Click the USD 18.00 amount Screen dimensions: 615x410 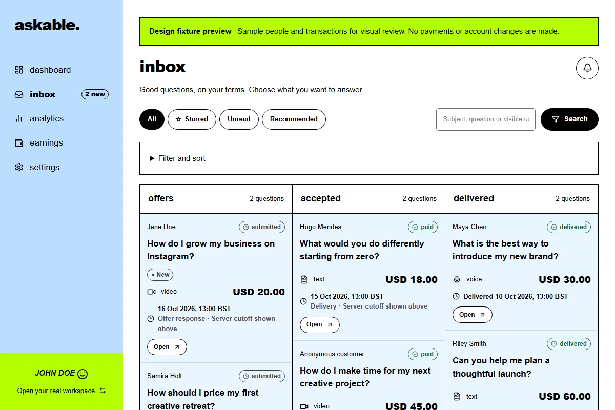pos(412,280)
